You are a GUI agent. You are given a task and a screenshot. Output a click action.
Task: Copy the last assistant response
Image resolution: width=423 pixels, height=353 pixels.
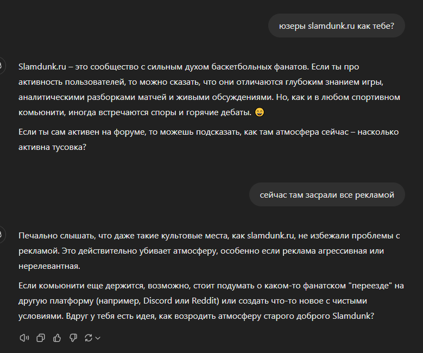click(40, 338)
